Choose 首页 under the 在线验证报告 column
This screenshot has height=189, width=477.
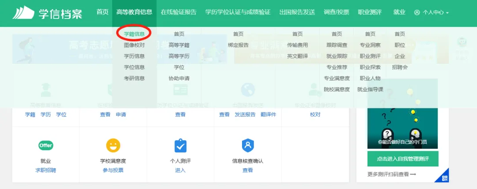[x=179, y=34]
